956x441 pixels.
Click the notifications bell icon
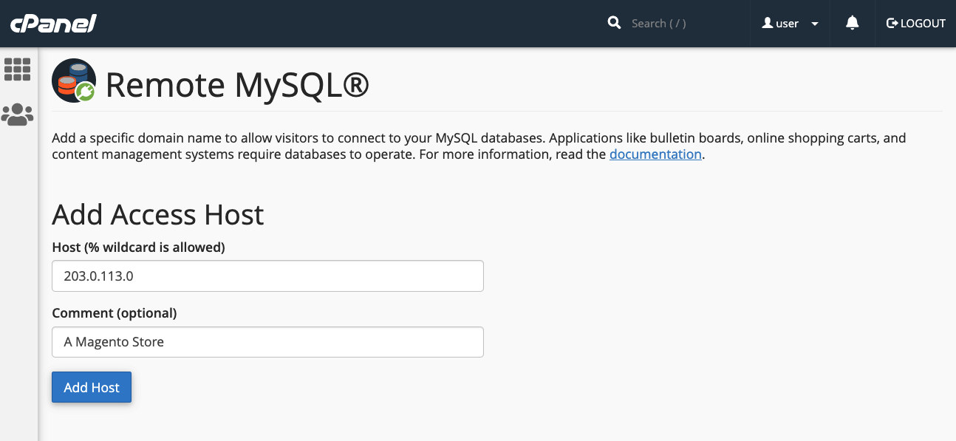[x=852, y=23]
